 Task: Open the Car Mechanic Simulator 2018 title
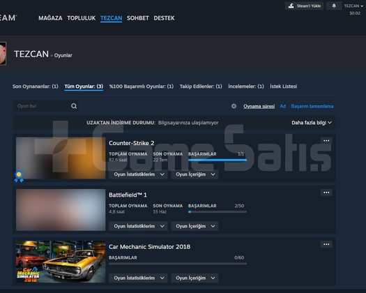(x=150, y=247)
